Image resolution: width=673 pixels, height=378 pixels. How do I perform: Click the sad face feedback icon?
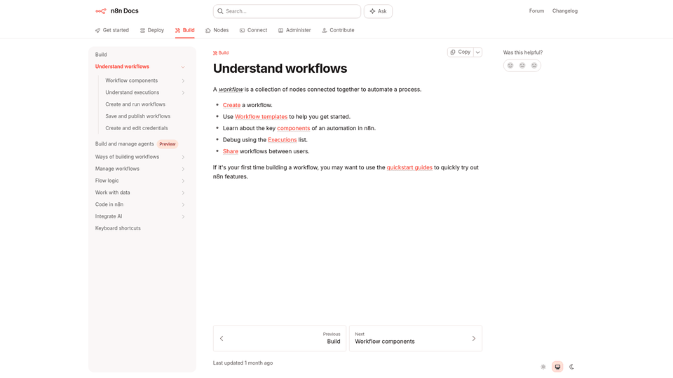tap(534, 66)
